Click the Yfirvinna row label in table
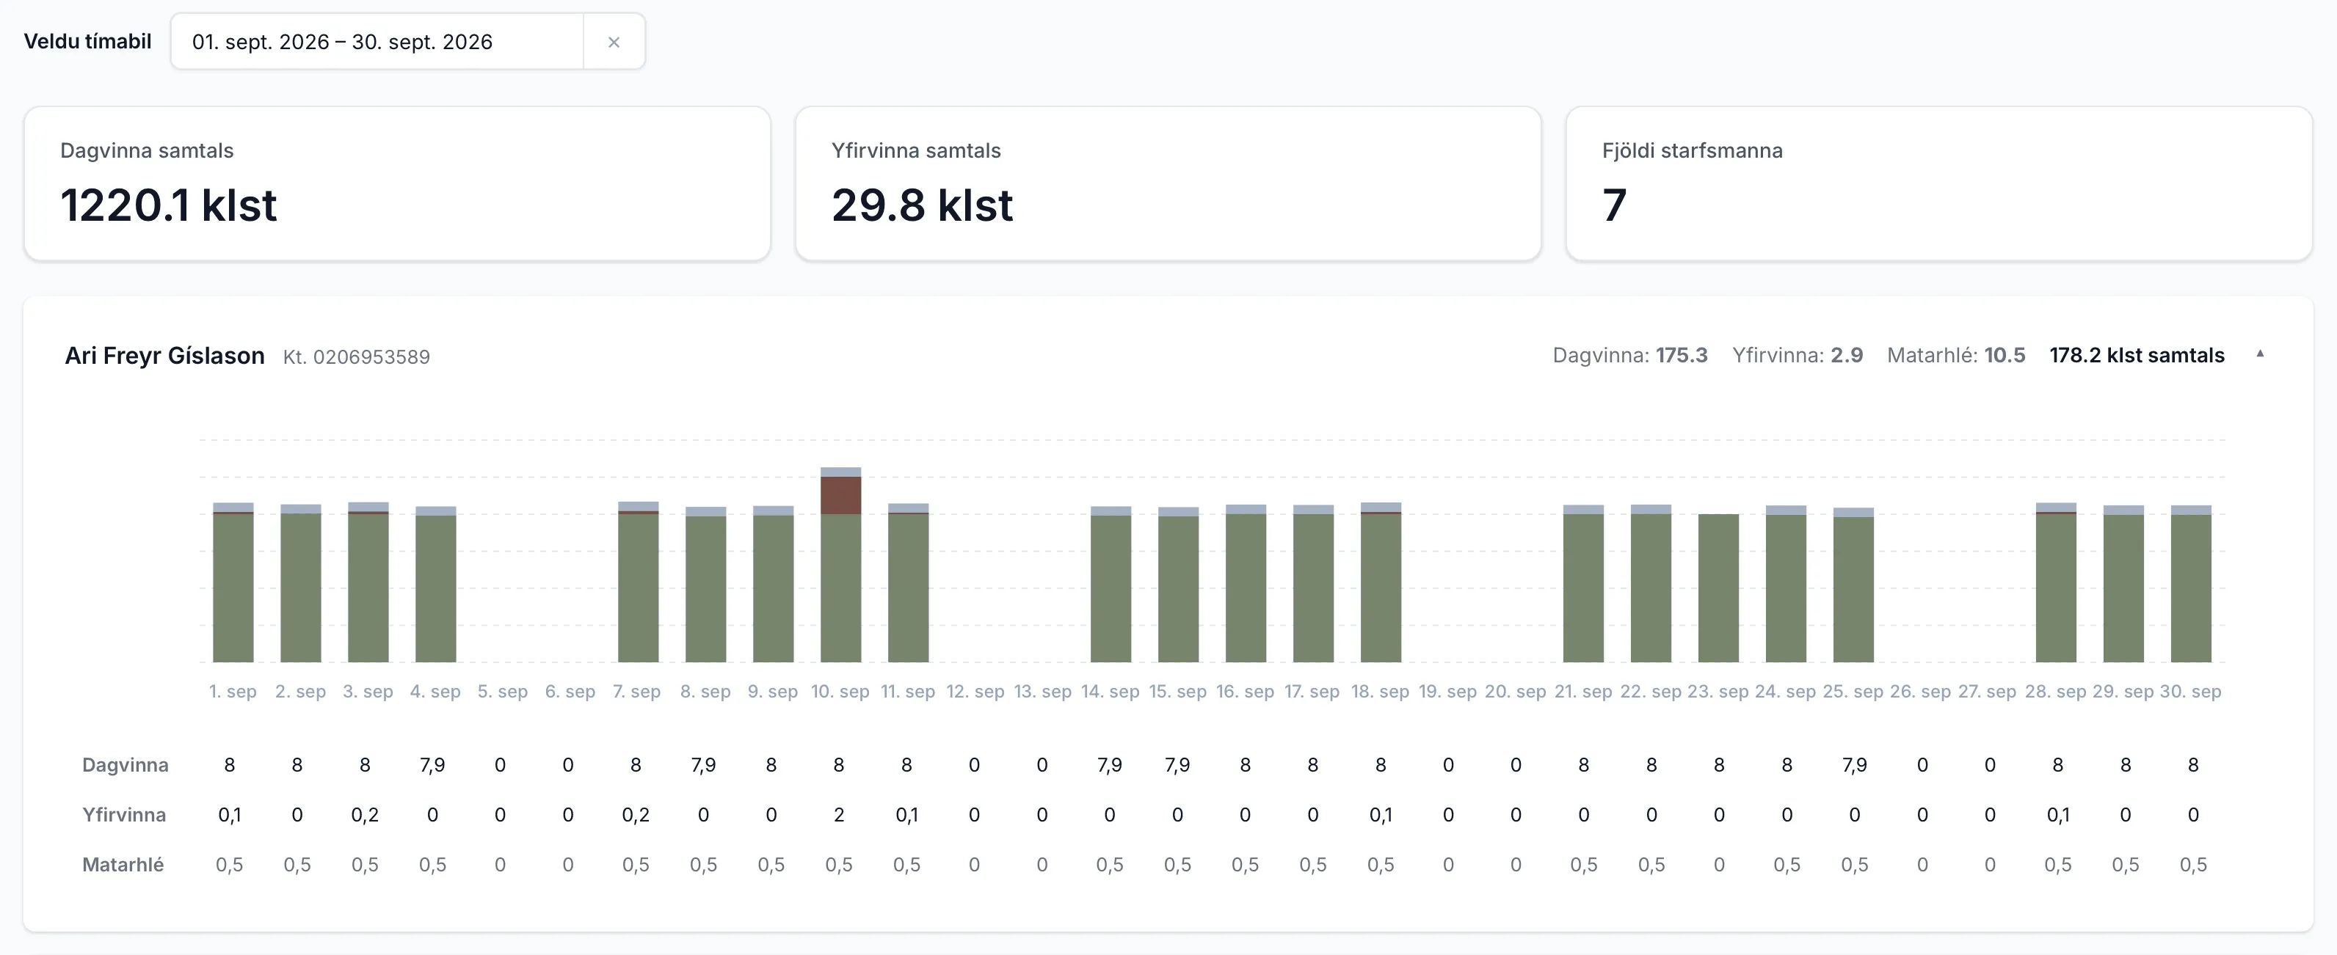The width and height of the screenshot is (2337, 955). (124, 814)
